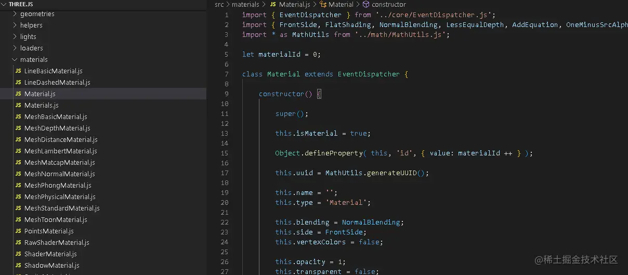628x275 pixels.
Task: Click JS icon beside MeshToonMaterial.js
Action: pyautogui.click(x=18, y=219)
